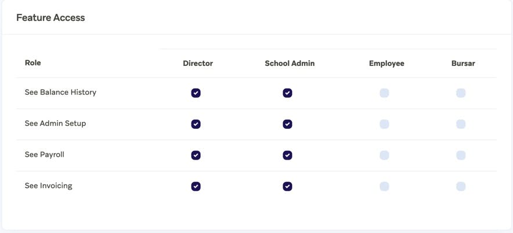Image resolution: width=513 pixels, height=233 pixels.
Task: Enable Employee access for See Admin Setup
Action: [384, 124]
